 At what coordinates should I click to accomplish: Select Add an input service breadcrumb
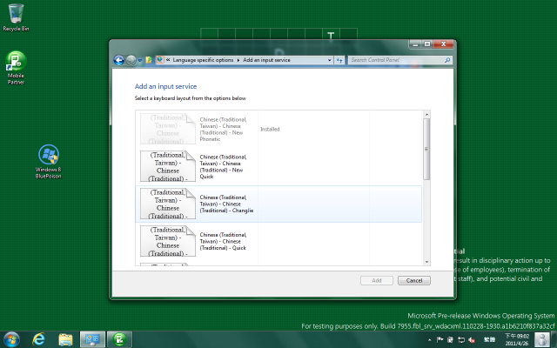click(266, 60)
